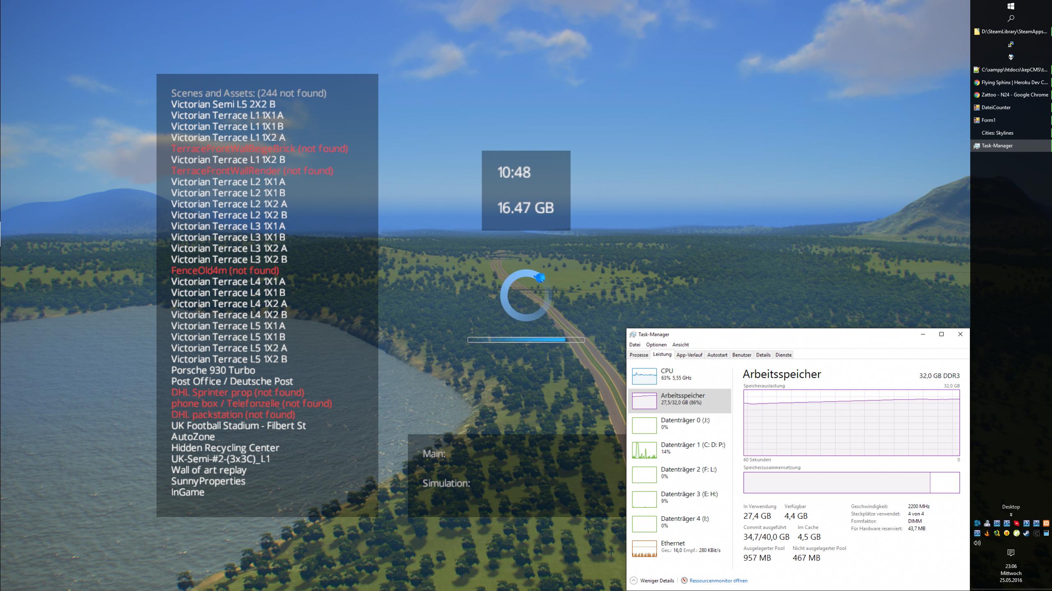
Task: Switch to Zattoo Google Chrome taskbar window
Action: point(1011,95)
